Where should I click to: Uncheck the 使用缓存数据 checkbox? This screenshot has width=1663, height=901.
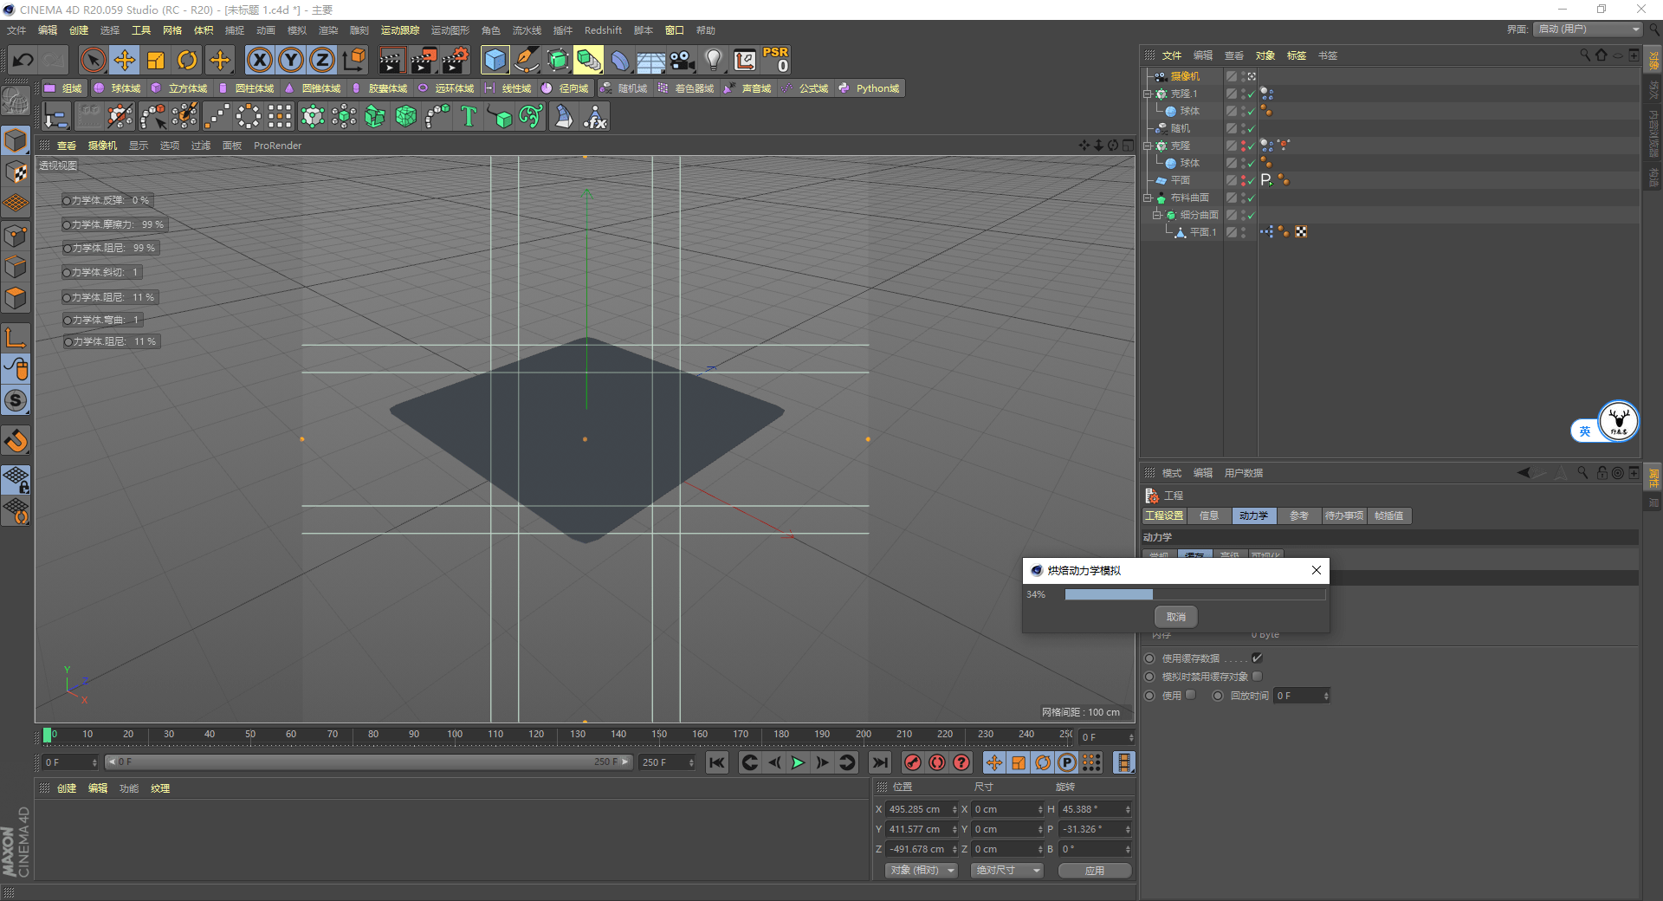[1257, 658]
